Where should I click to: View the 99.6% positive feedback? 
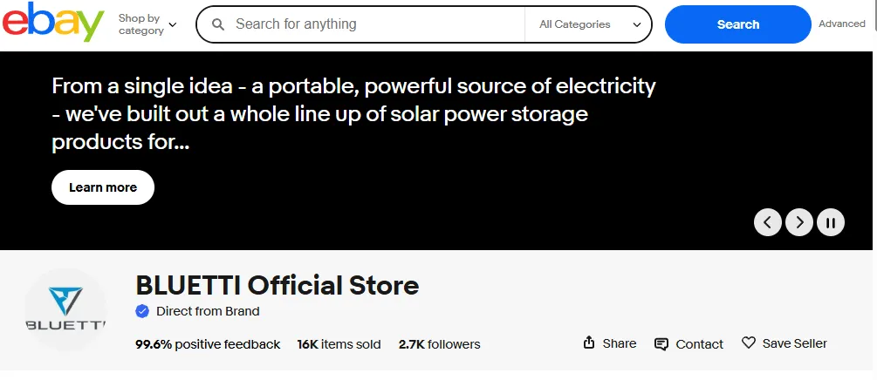[x=208, y=344]
